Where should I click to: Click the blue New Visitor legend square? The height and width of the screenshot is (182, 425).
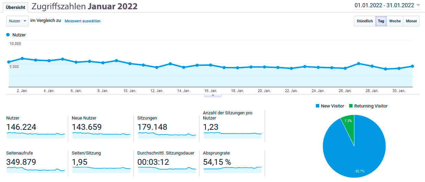pos(317,106)
